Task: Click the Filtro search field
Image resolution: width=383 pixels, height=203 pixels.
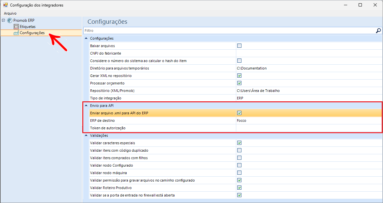Action: click(x=229, y=31)
